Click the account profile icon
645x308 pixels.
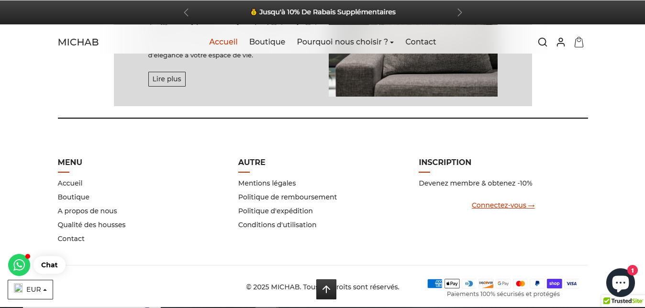point(560,42)
